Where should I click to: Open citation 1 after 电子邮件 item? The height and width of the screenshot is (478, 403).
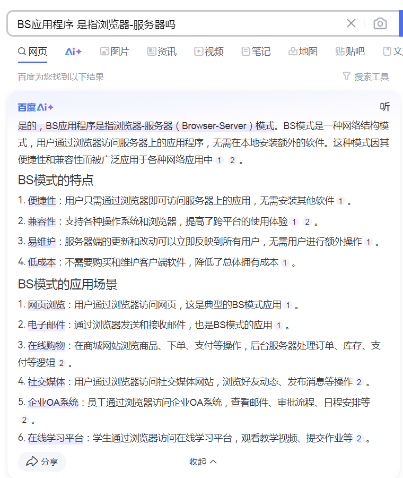click(278, 325)
